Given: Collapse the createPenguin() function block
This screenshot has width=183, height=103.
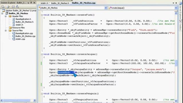Looking at the screenshot, I should click(42, 94).
